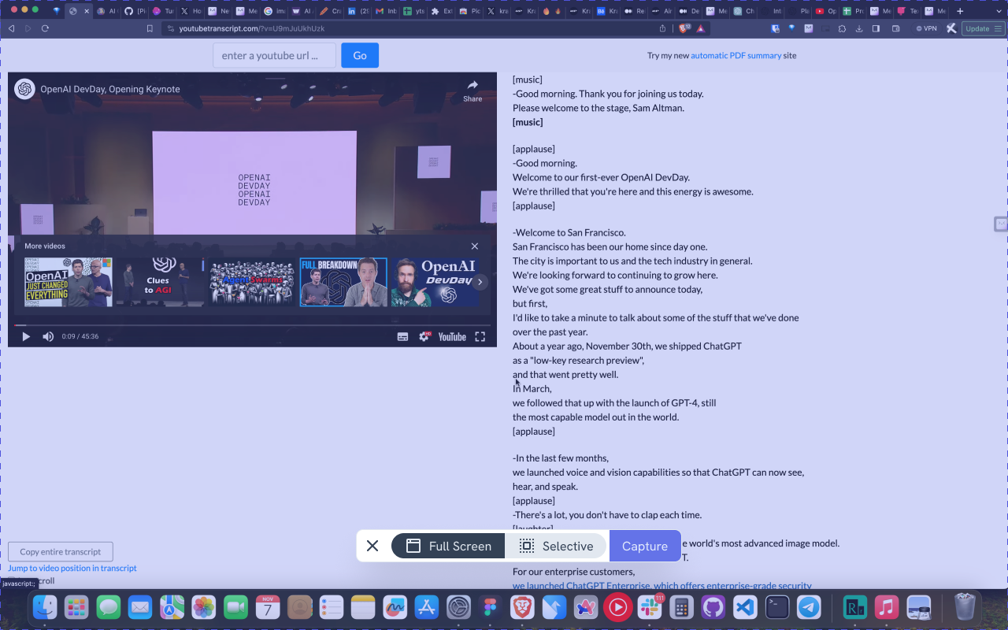Open the 'Clues to AGI' video thumbnail

[x=161, y=282]
